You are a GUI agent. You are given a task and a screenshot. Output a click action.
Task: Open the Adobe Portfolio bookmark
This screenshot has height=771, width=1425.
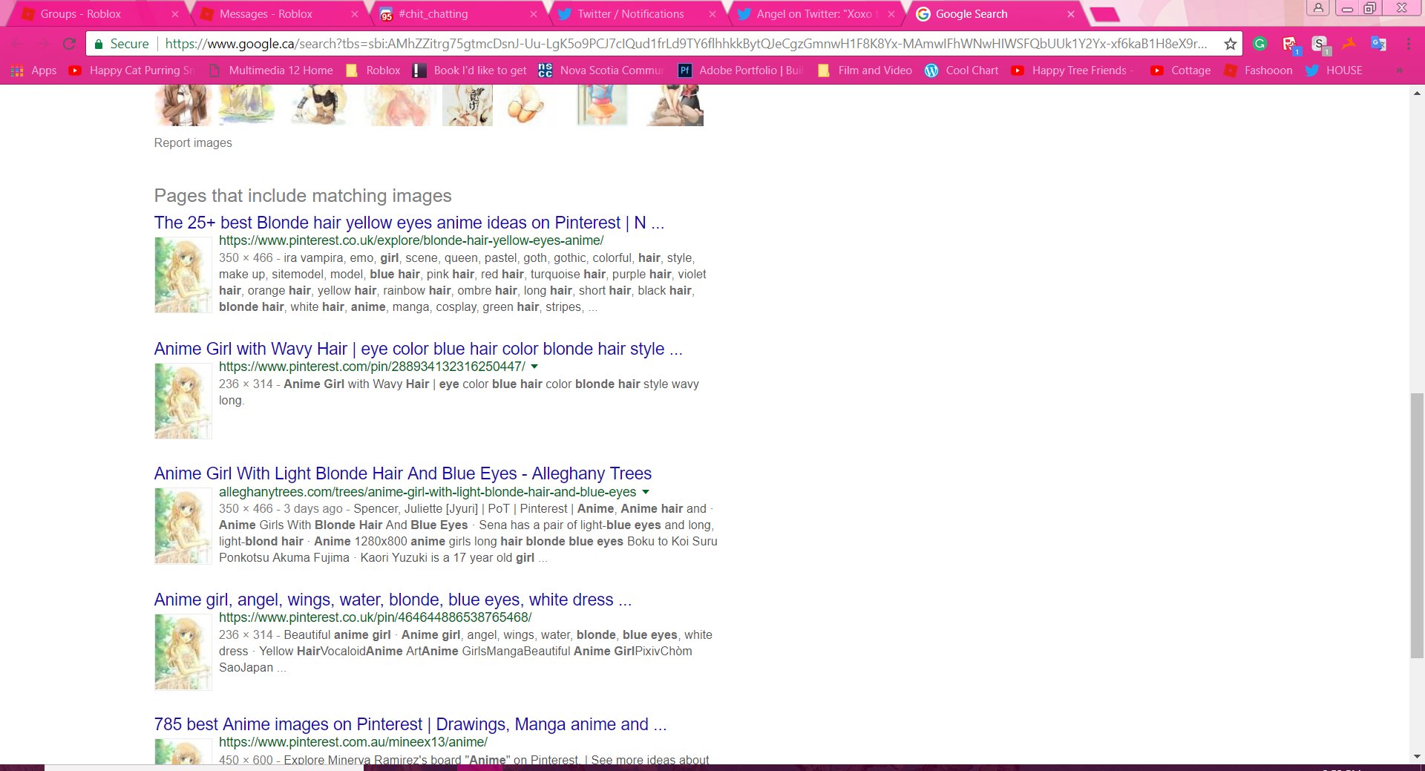tap(741, 70)
